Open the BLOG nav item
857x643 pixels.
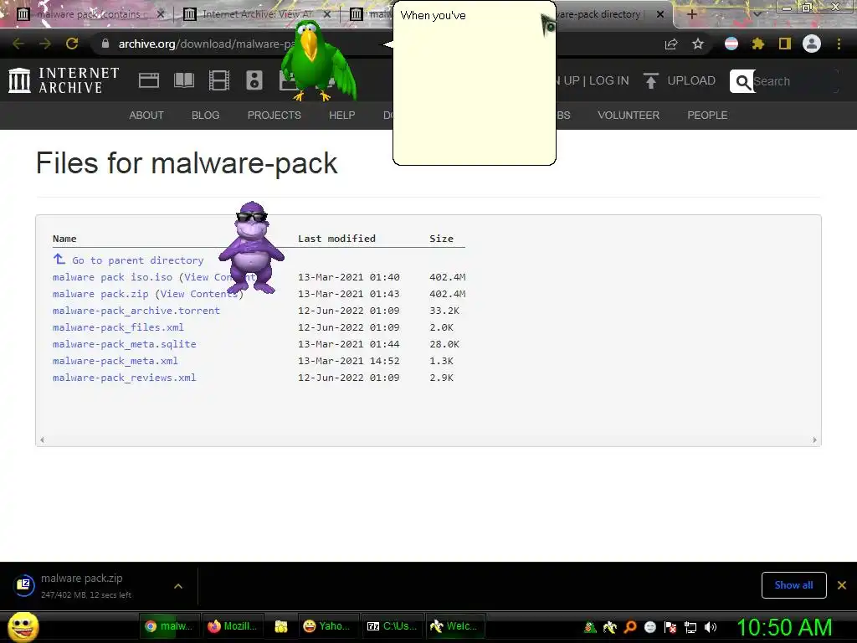[206, 116]
